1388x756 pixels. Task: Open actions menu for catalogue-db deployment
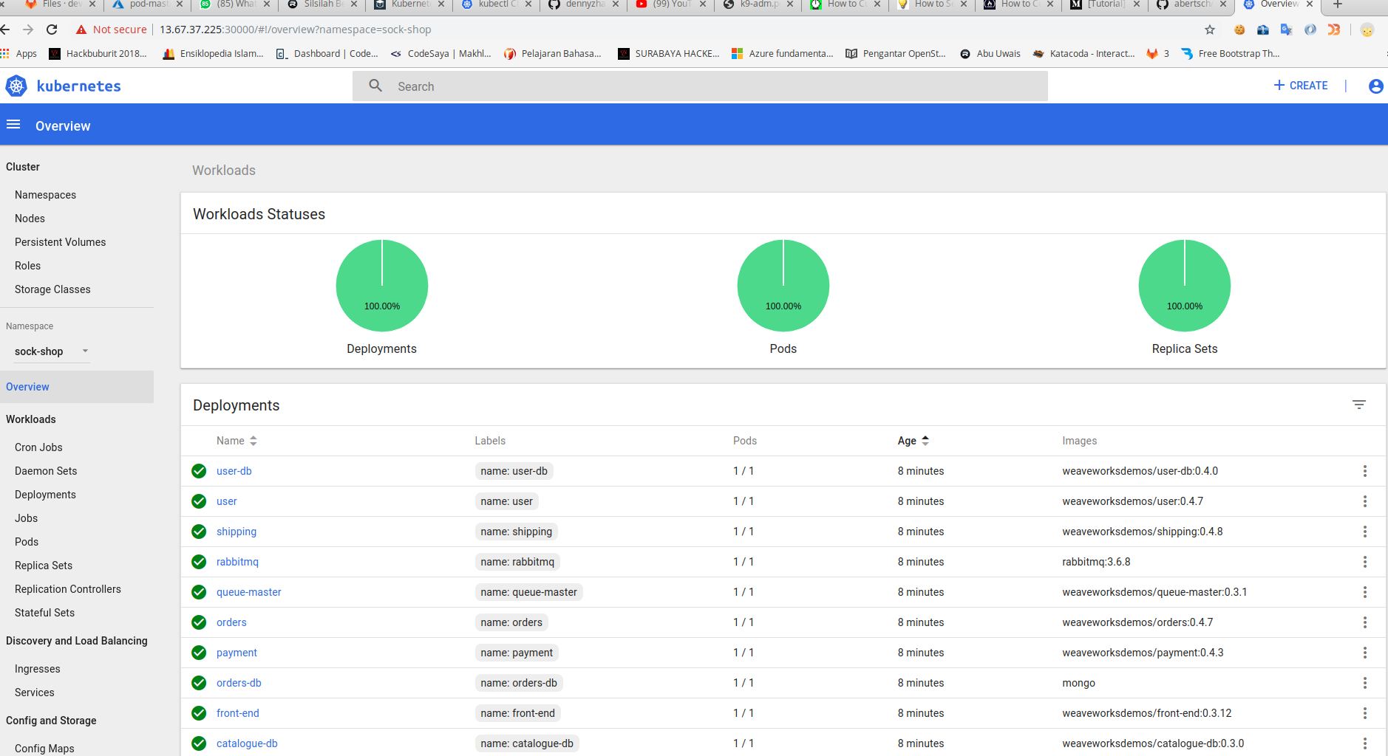pos(1364,743)
